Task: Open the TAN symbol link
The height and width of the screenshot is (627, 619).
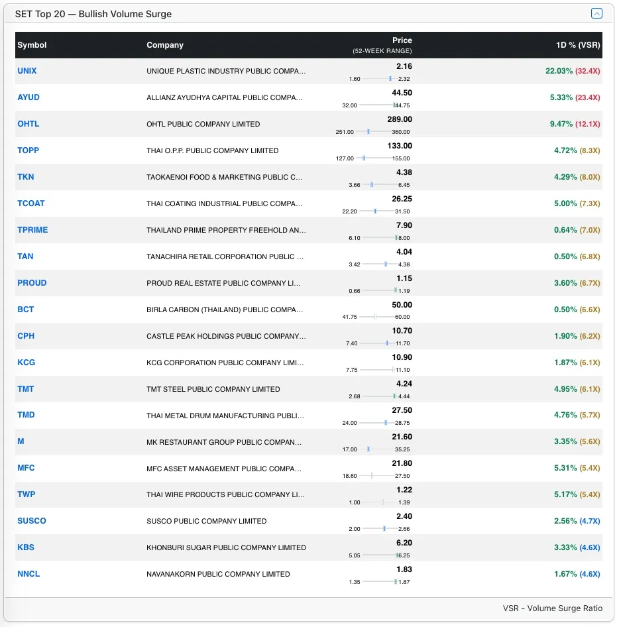Action: pyautogui.click(x=25, y=256)
